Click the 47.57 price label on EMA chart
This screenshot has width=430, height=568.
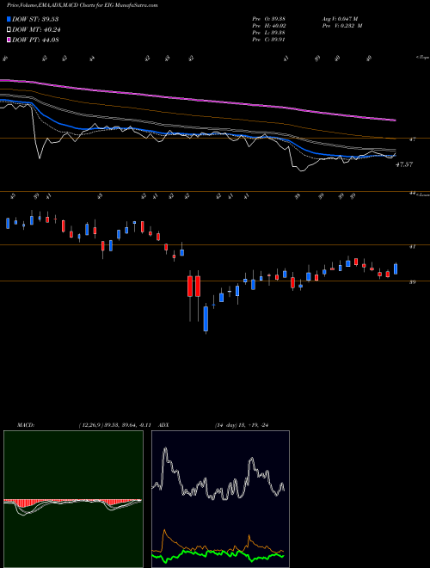tap(404, 164)
